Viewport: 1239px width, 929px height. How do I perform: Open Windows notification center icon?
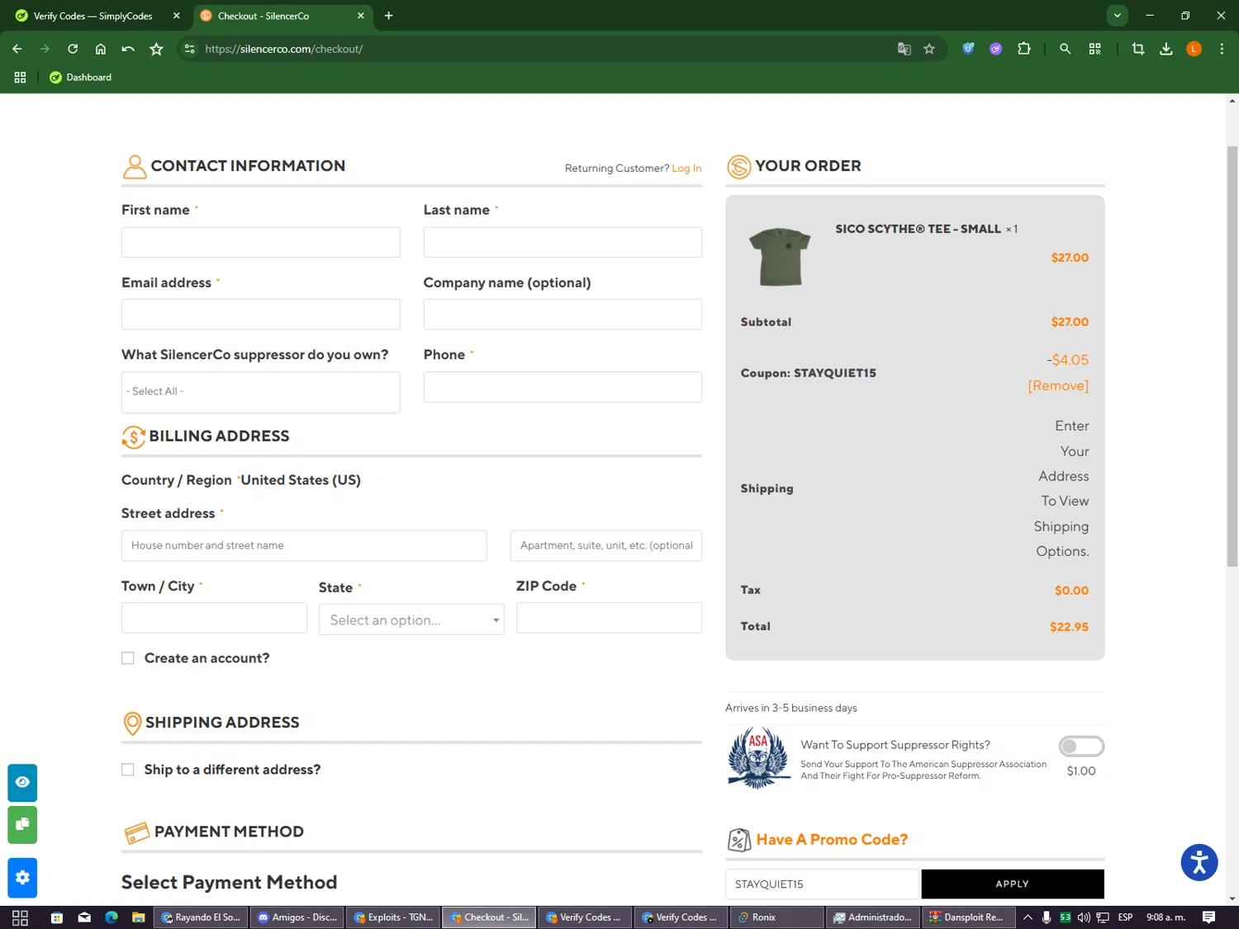(x=1208, y=917)
